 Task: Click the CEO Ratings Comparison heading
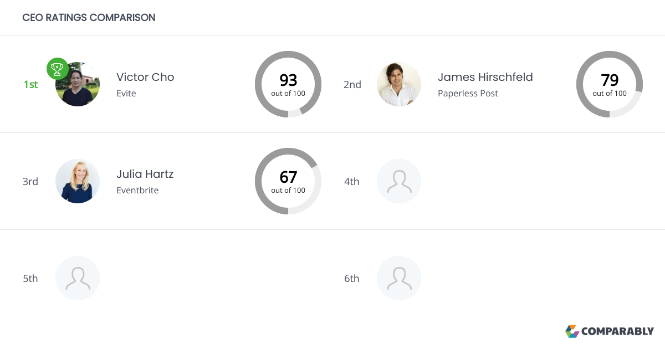click(89, 18)
